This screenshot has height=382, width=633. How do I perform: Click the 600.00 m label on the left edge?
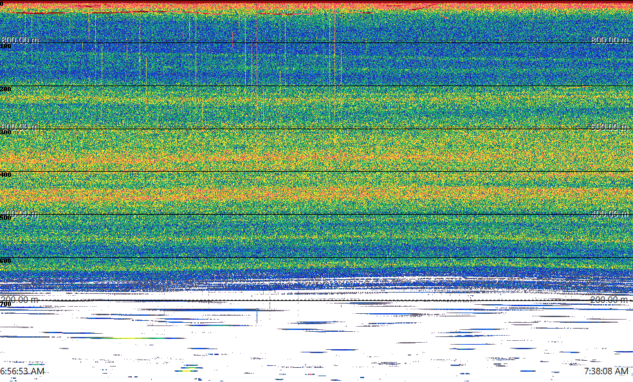tap(20, 126)
